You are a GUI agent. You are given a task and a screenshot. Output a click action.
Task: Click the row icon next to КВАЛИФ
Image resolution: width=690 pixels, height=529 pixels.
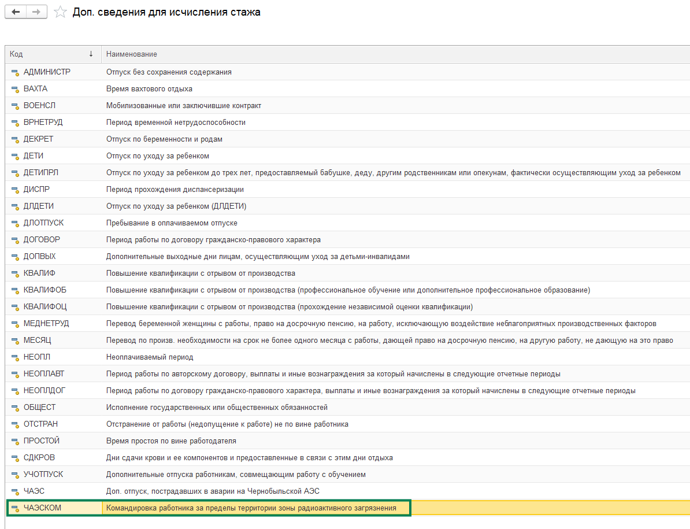click(x=15, y=273)
